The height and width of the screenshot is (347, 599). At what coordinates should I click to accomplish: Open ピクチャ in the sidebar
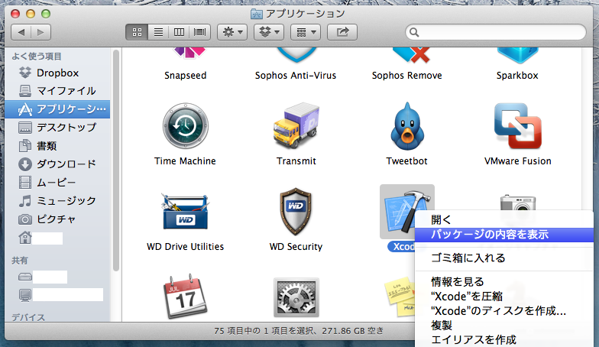57,219
